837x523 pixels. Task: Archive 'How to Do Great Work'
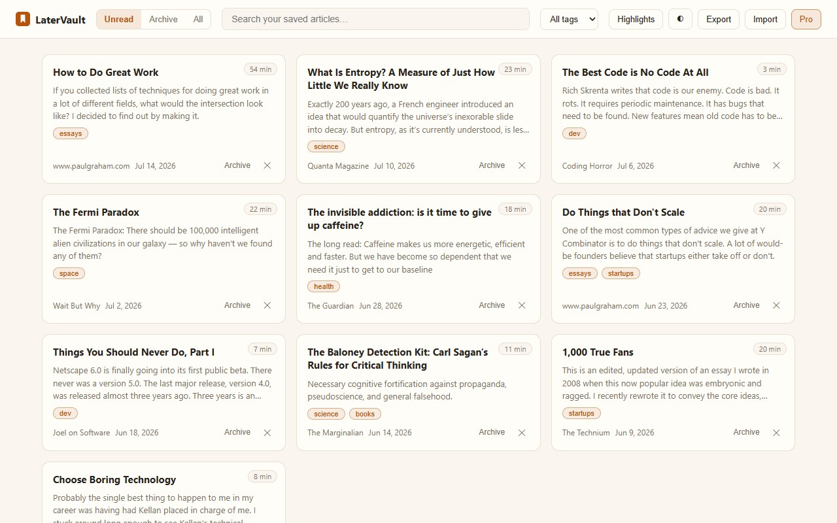pyautogui.click(x=237, y=165)
